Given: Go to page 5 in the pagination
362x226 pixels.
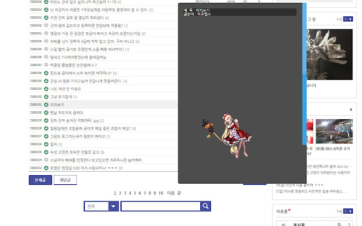Looking at the screenshot, I should click(x=135, y=193).
